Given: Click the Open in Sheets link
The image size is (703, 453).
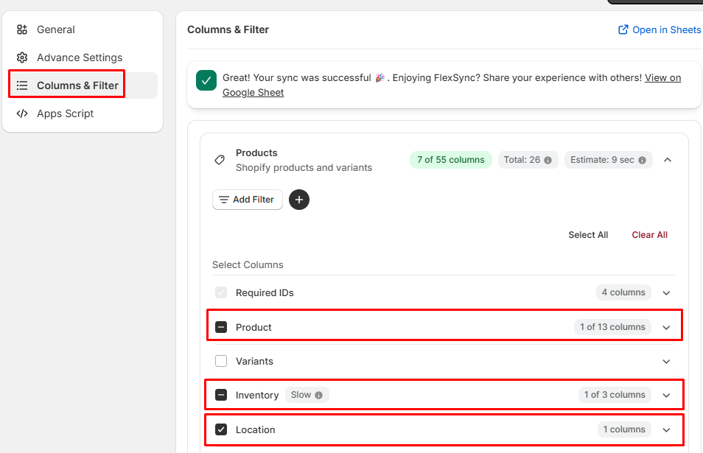Looking at the screenshot, I should [x=666, y=29].
